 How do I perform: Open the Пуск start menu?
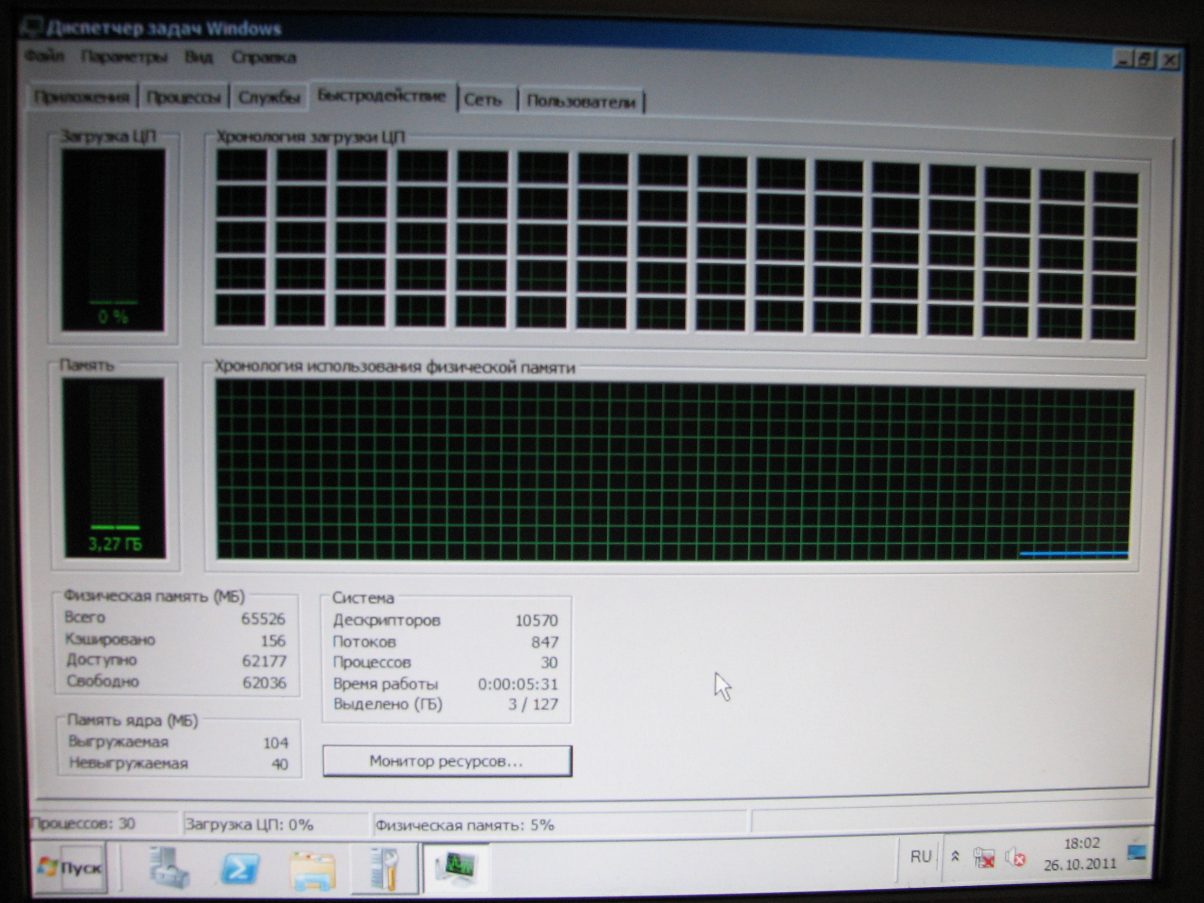[71, 867]
